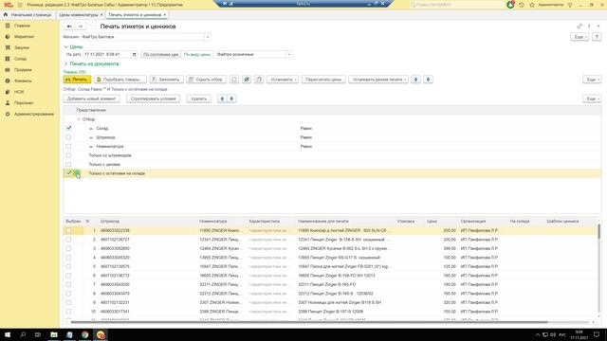Open the Персонал section in sidebar
The height and width of the screenshot is (341, 607).
[x=24, y=103]
